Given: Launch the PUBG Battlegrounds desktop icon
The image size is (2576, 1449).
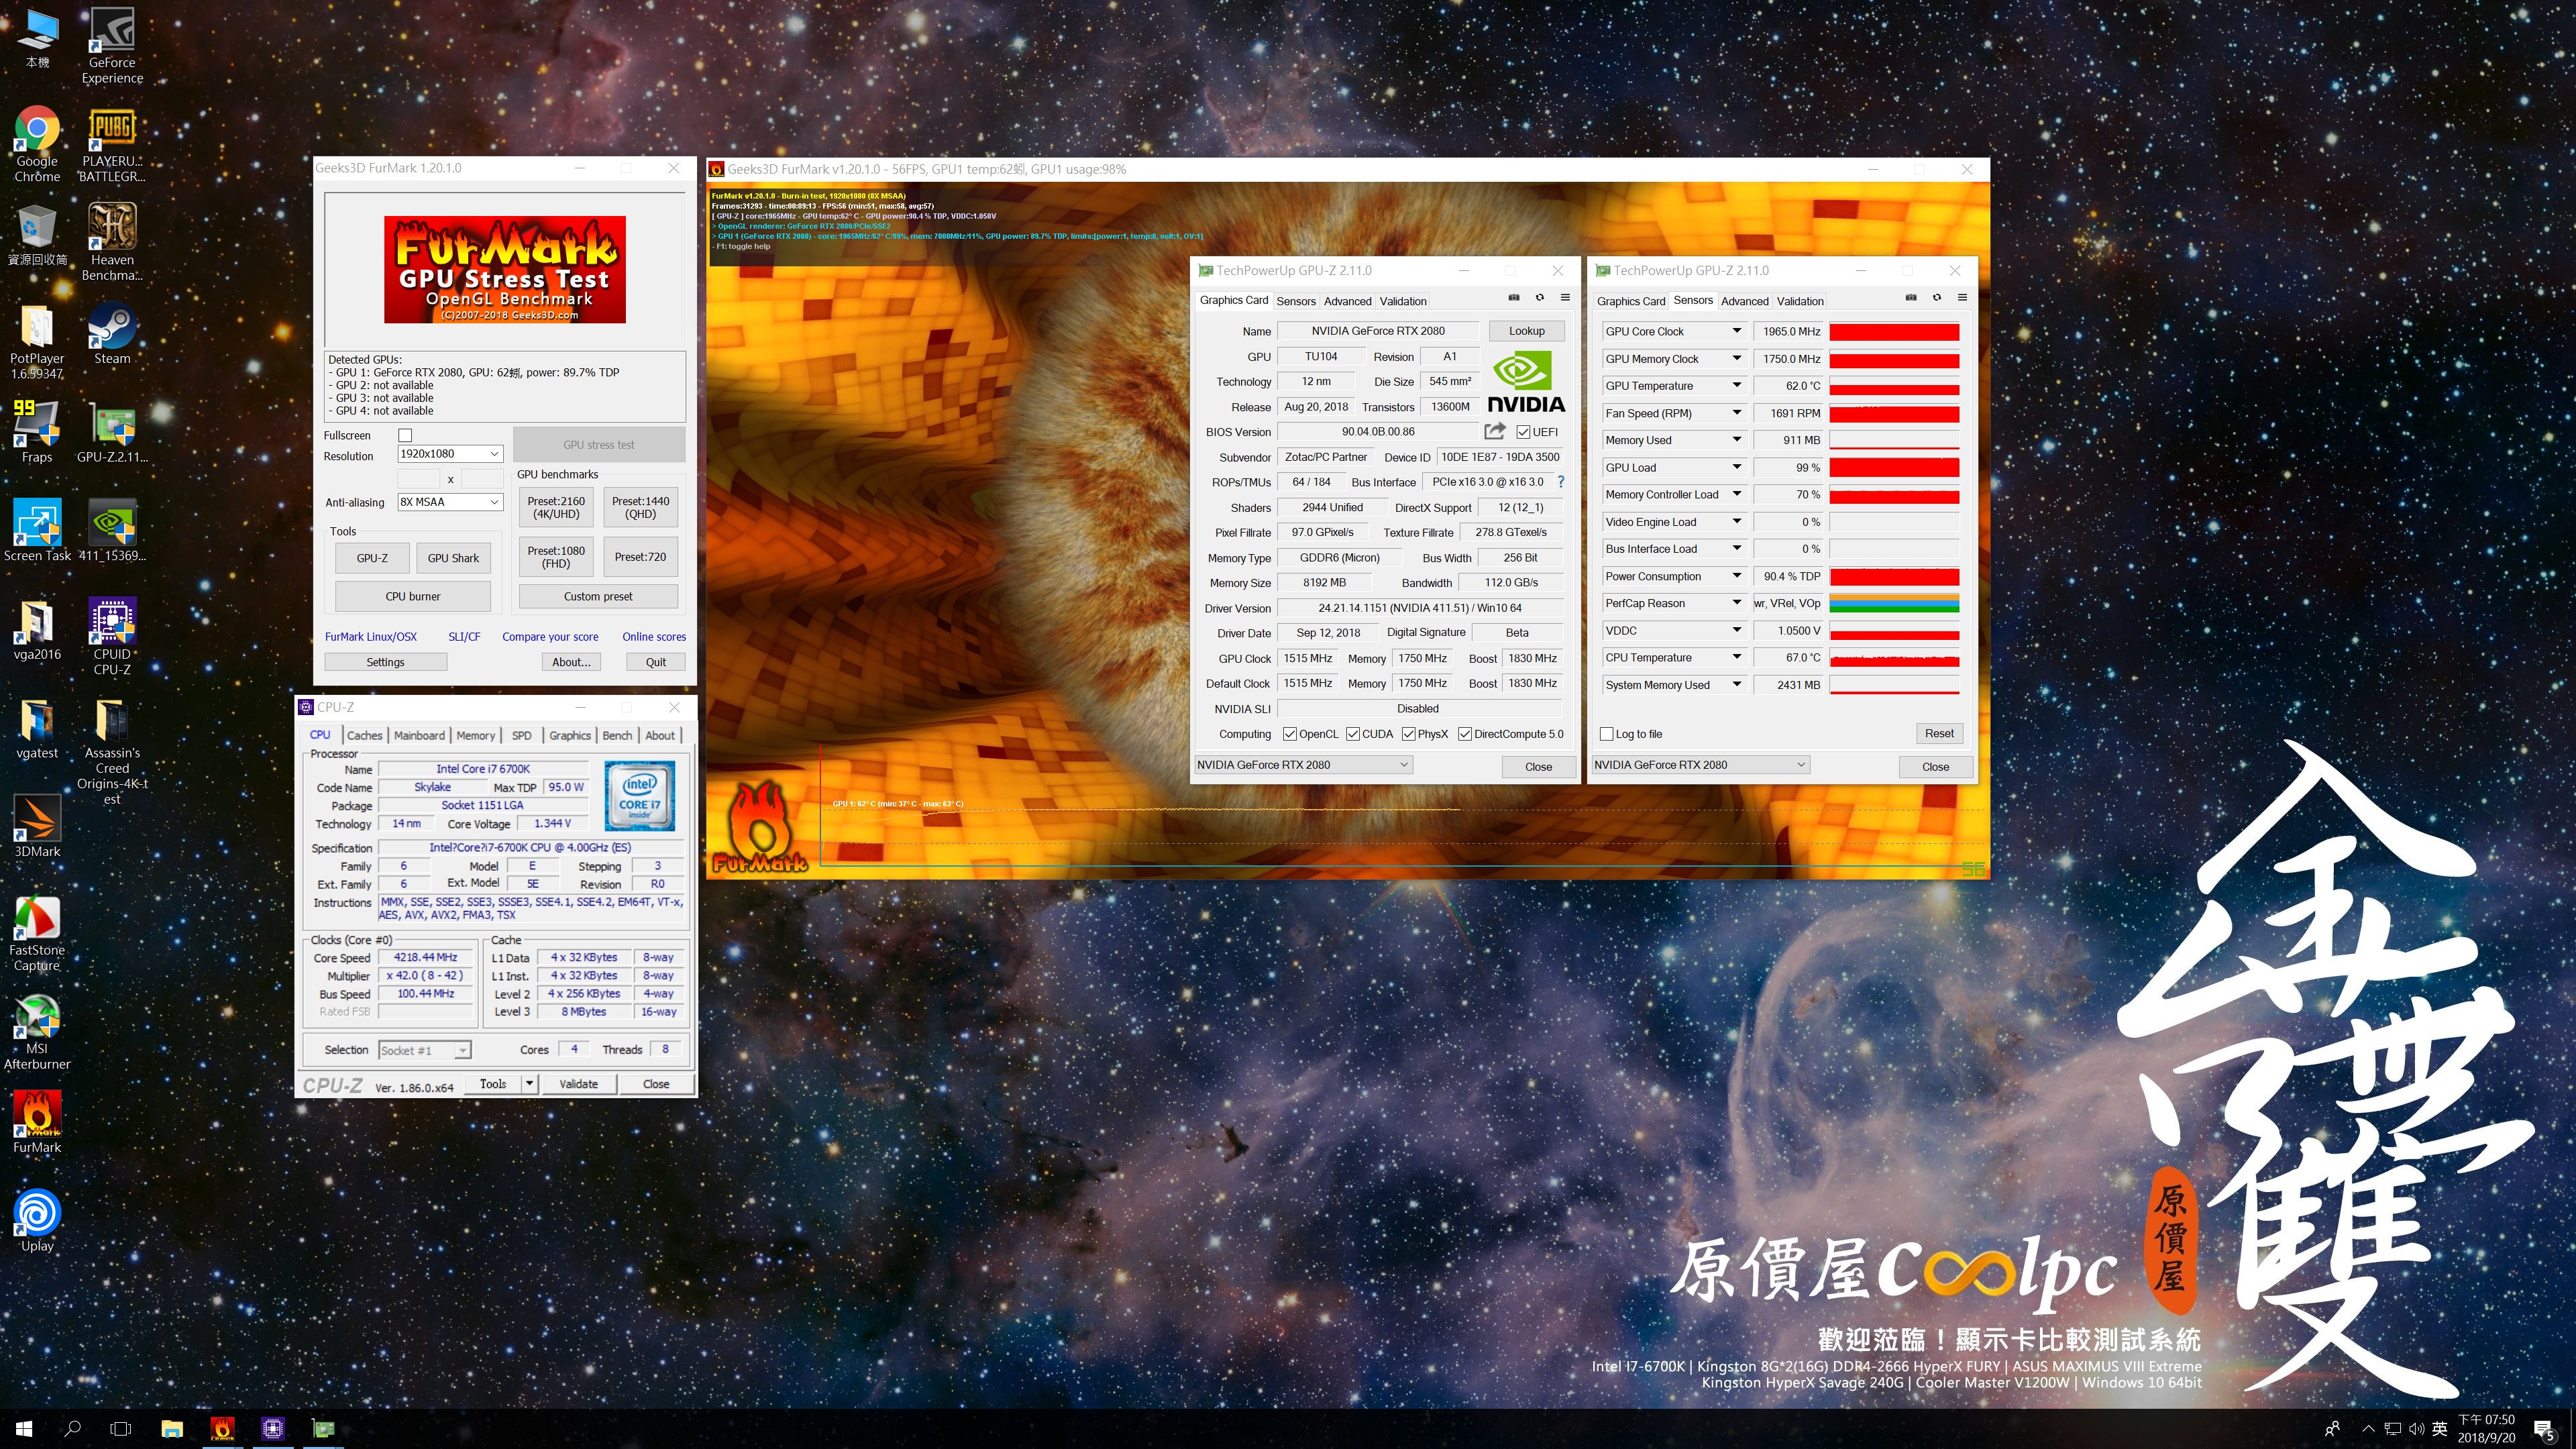Looking at the screenshot, I should pos(112,144).
